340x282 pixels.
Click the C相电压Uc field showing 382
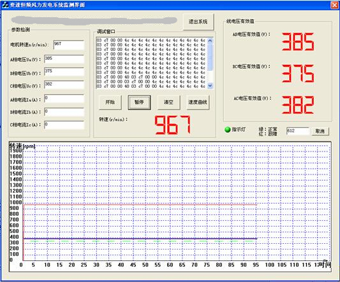(64, 85)
